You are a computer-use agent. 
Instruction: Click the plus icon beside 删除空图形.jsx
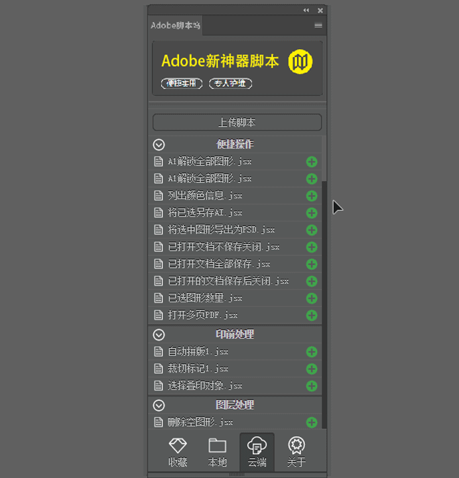(311, 423)
